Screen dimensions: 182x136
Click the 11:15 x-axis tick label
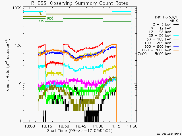tap(115, 126)
